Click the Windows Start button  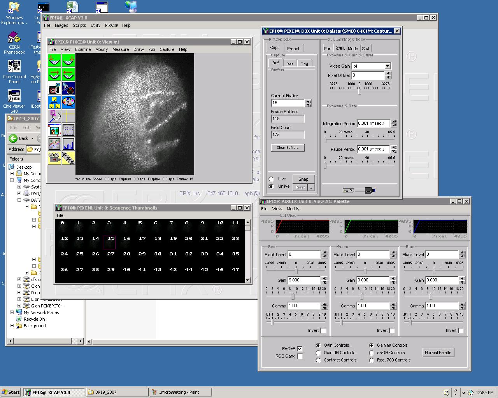(x=11, y=392)
